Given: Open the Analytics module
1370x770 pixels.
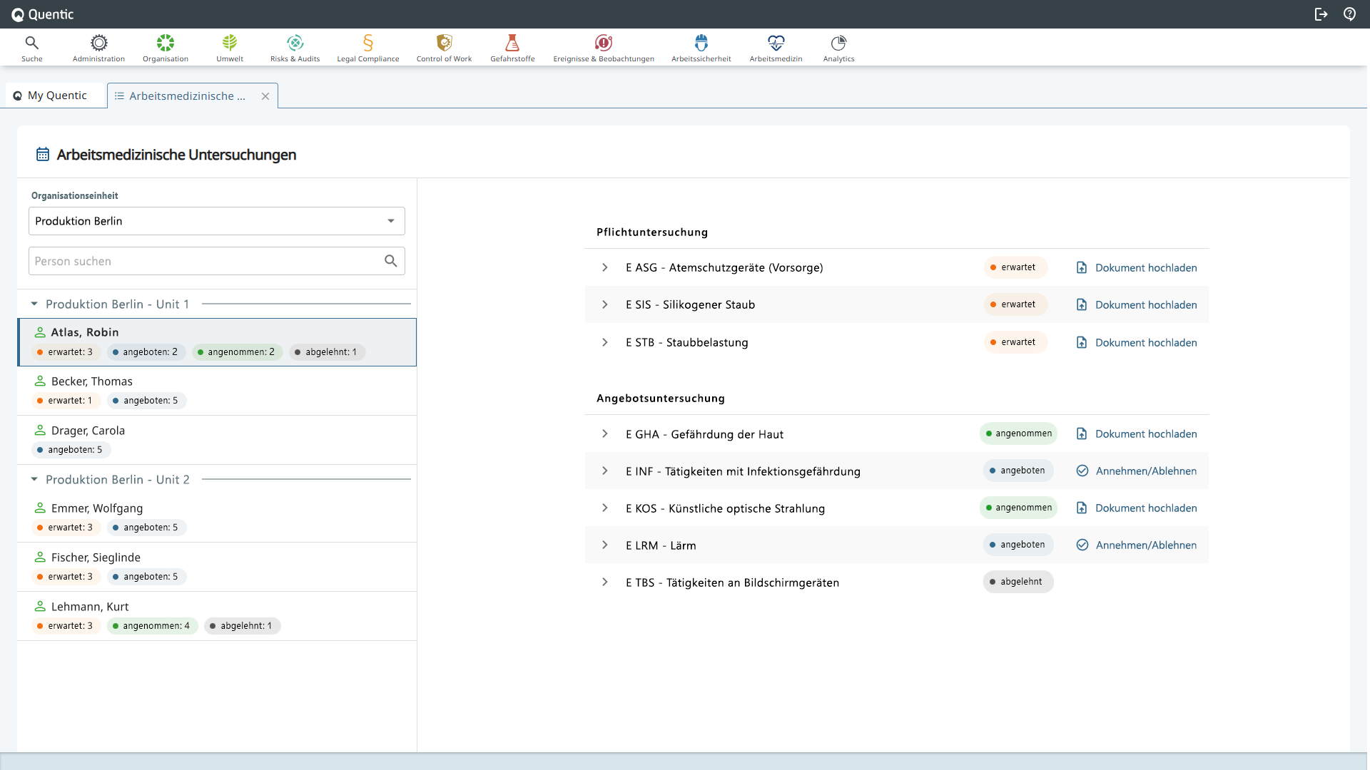Looking at the screenshot, I should click(x=838, y=48).
